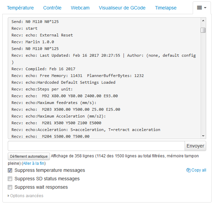217x210 pixels.
Task: Toggle the Défilement automatique button
Action: click(x=29, y=156)
